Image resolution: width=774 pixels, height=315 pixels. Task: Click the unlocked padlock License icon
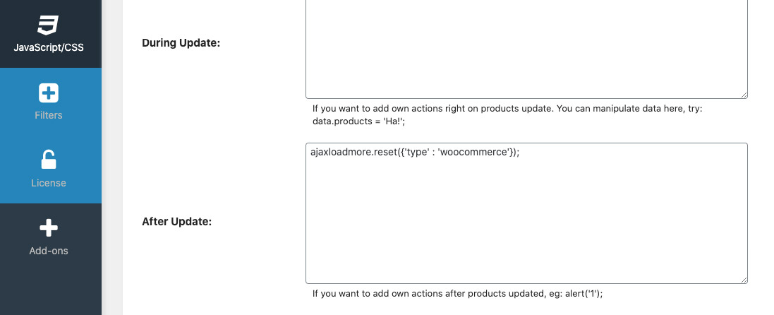coord(49,160)
